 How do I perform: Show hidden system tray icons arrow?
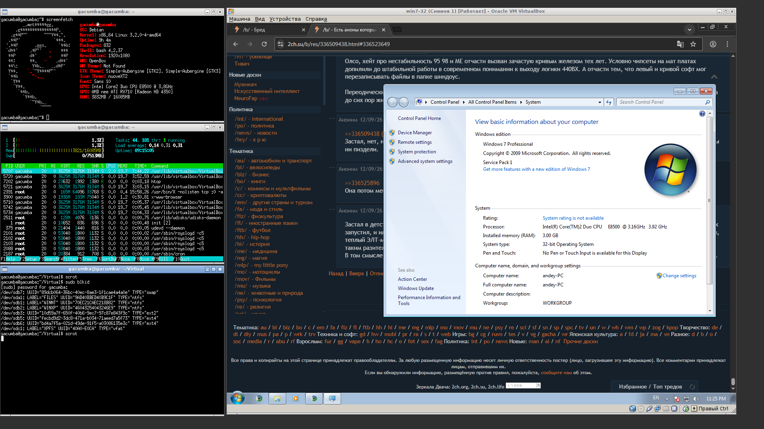pyautogui.click(x=667, y=398)
